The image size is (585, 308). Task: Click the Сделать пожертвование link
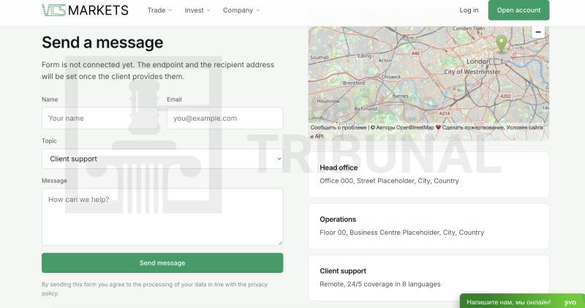473,127
